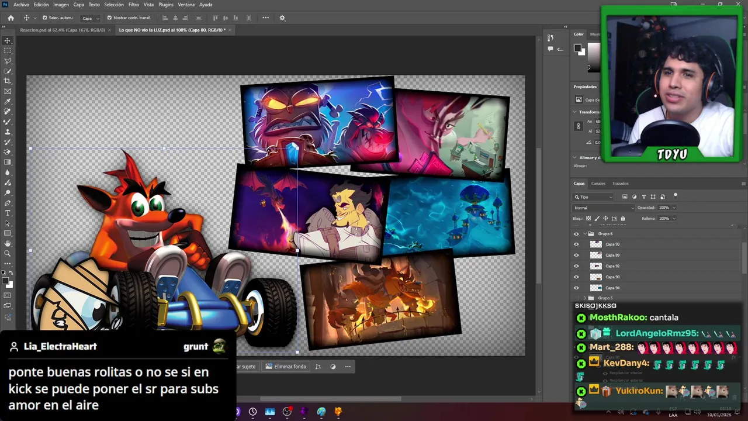The height and width of the screenshot is (421, 748).
Task: Hide layer Capa 93
Action: (x=576, y=244)
